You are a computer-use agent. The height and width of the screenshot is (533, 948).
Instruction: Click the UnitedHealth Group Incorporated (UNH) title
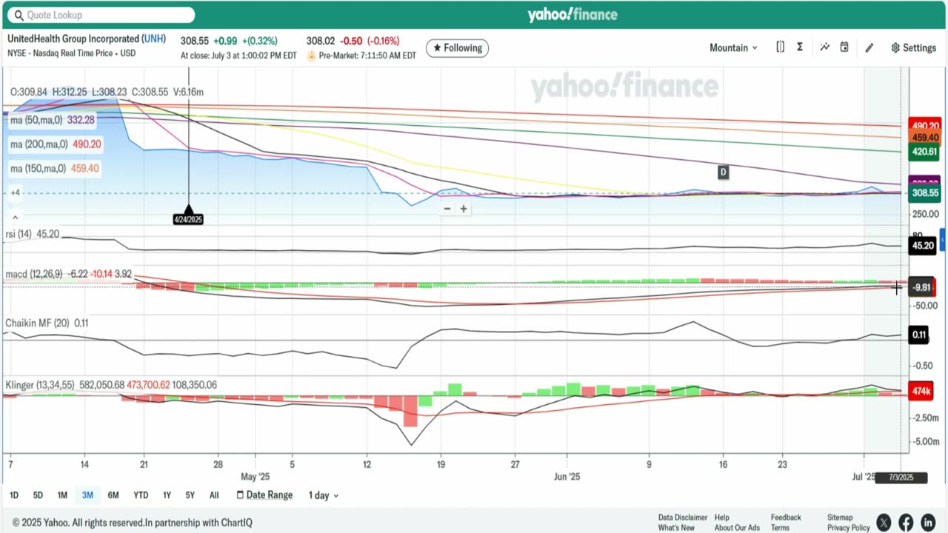[x=87, y=38]
